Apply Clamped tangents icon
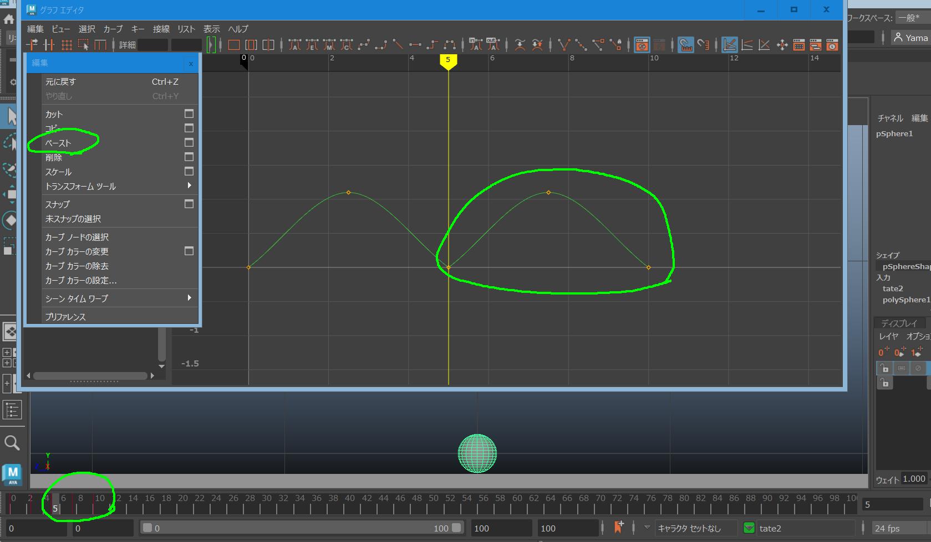The width and height of the screenshot is (931, 542). (381, 45)
